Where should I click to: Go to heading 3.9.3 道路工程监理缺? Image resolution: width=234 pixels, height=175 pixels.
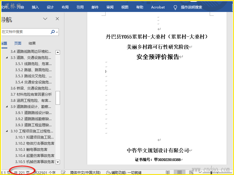click(x=33, y=125)
